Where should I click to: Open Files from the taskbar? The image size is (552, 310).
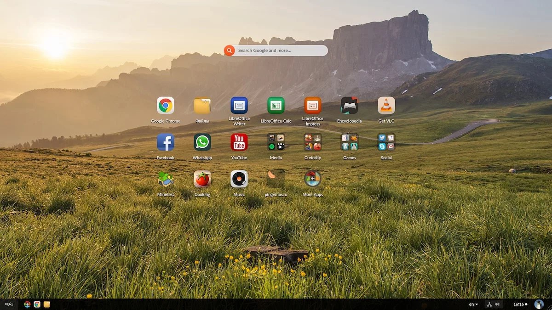pos(46,304)
